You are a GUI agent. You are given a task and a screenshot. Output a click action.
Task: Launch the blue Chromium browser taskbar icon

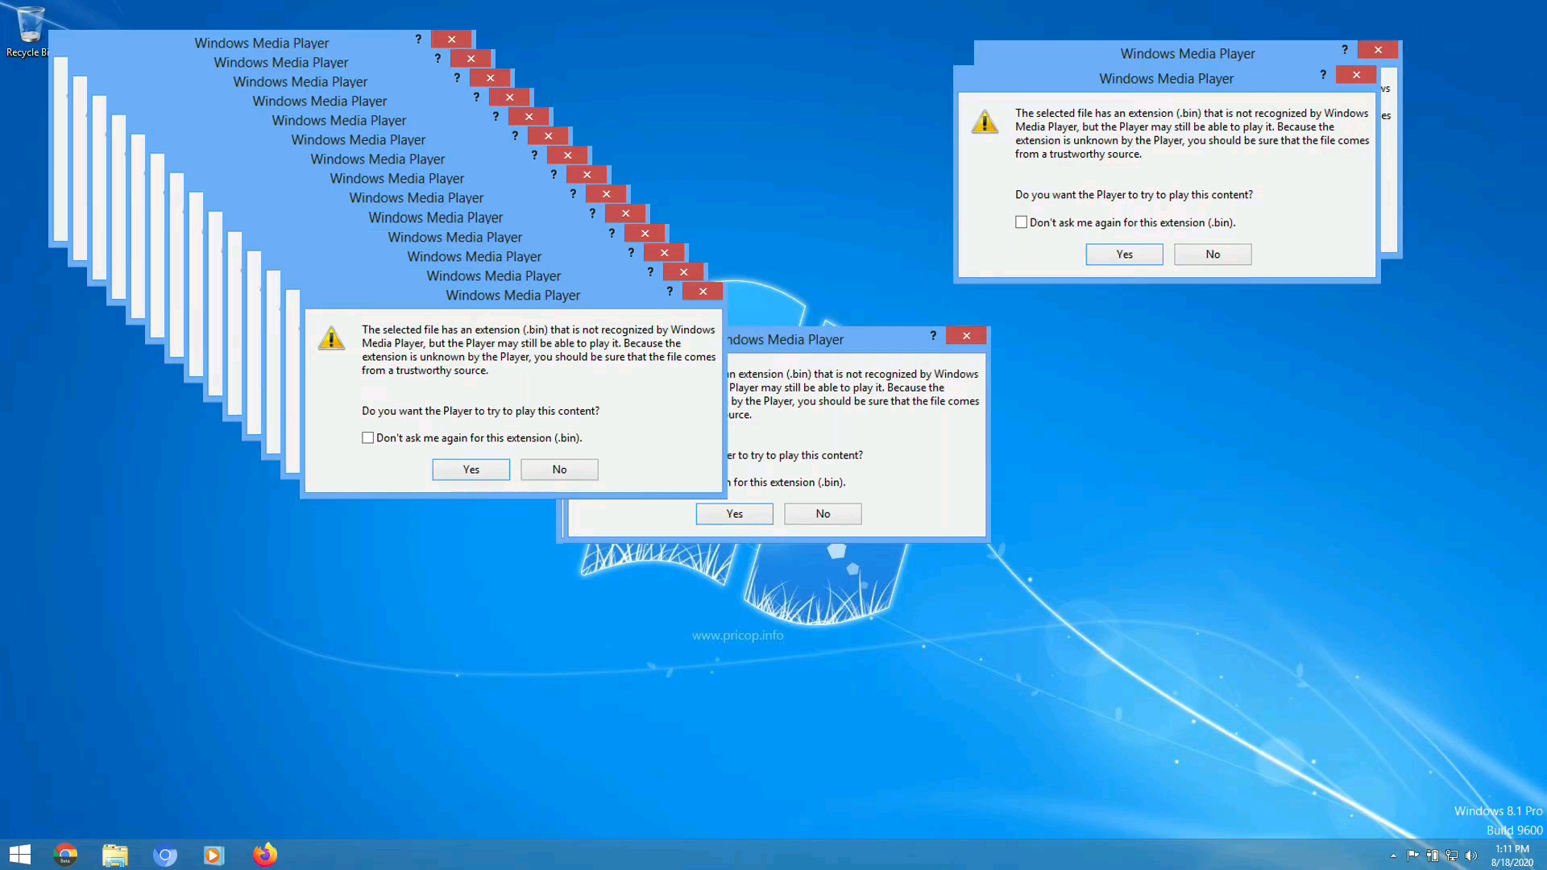[165, 855]
